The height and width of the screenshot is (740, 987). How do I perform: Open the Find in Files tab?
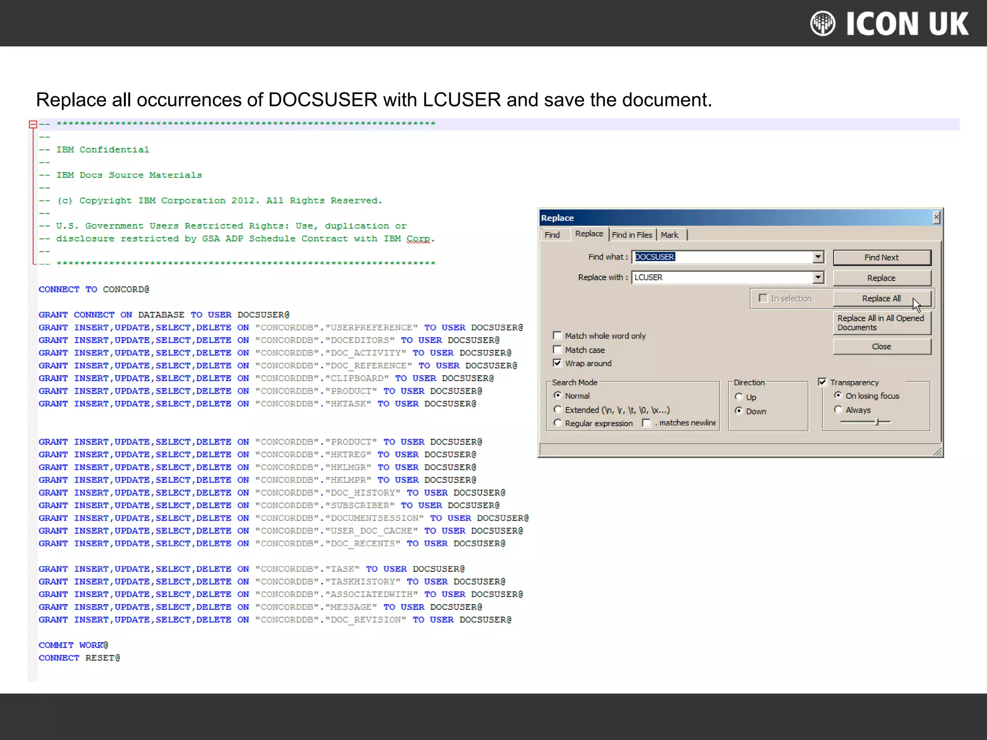click(632, 235)
